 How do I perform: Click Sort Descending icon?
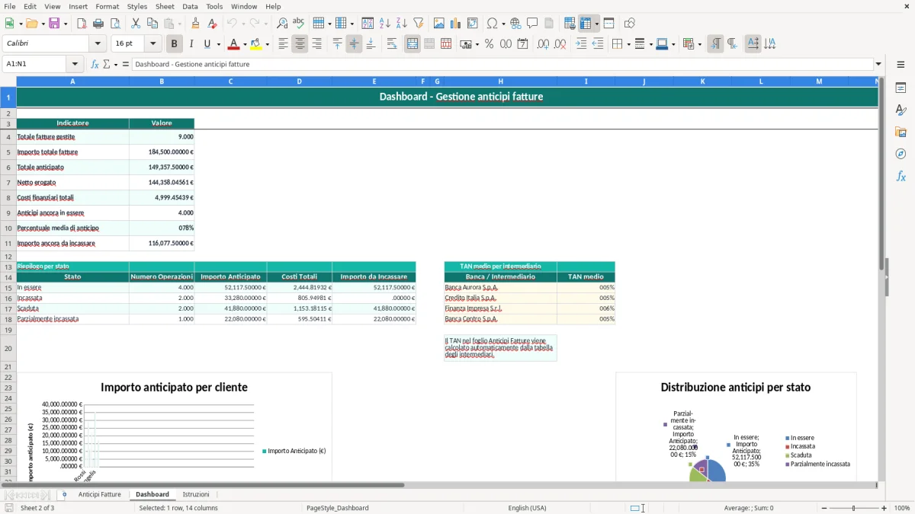pos(402,24)
